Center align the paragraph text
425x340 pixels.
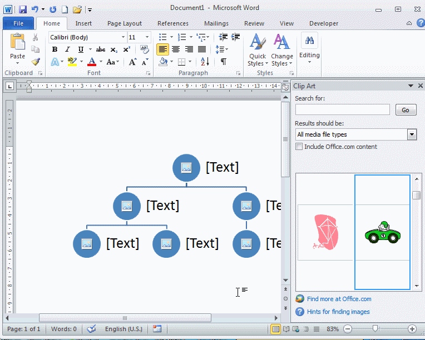pos(176,49)
